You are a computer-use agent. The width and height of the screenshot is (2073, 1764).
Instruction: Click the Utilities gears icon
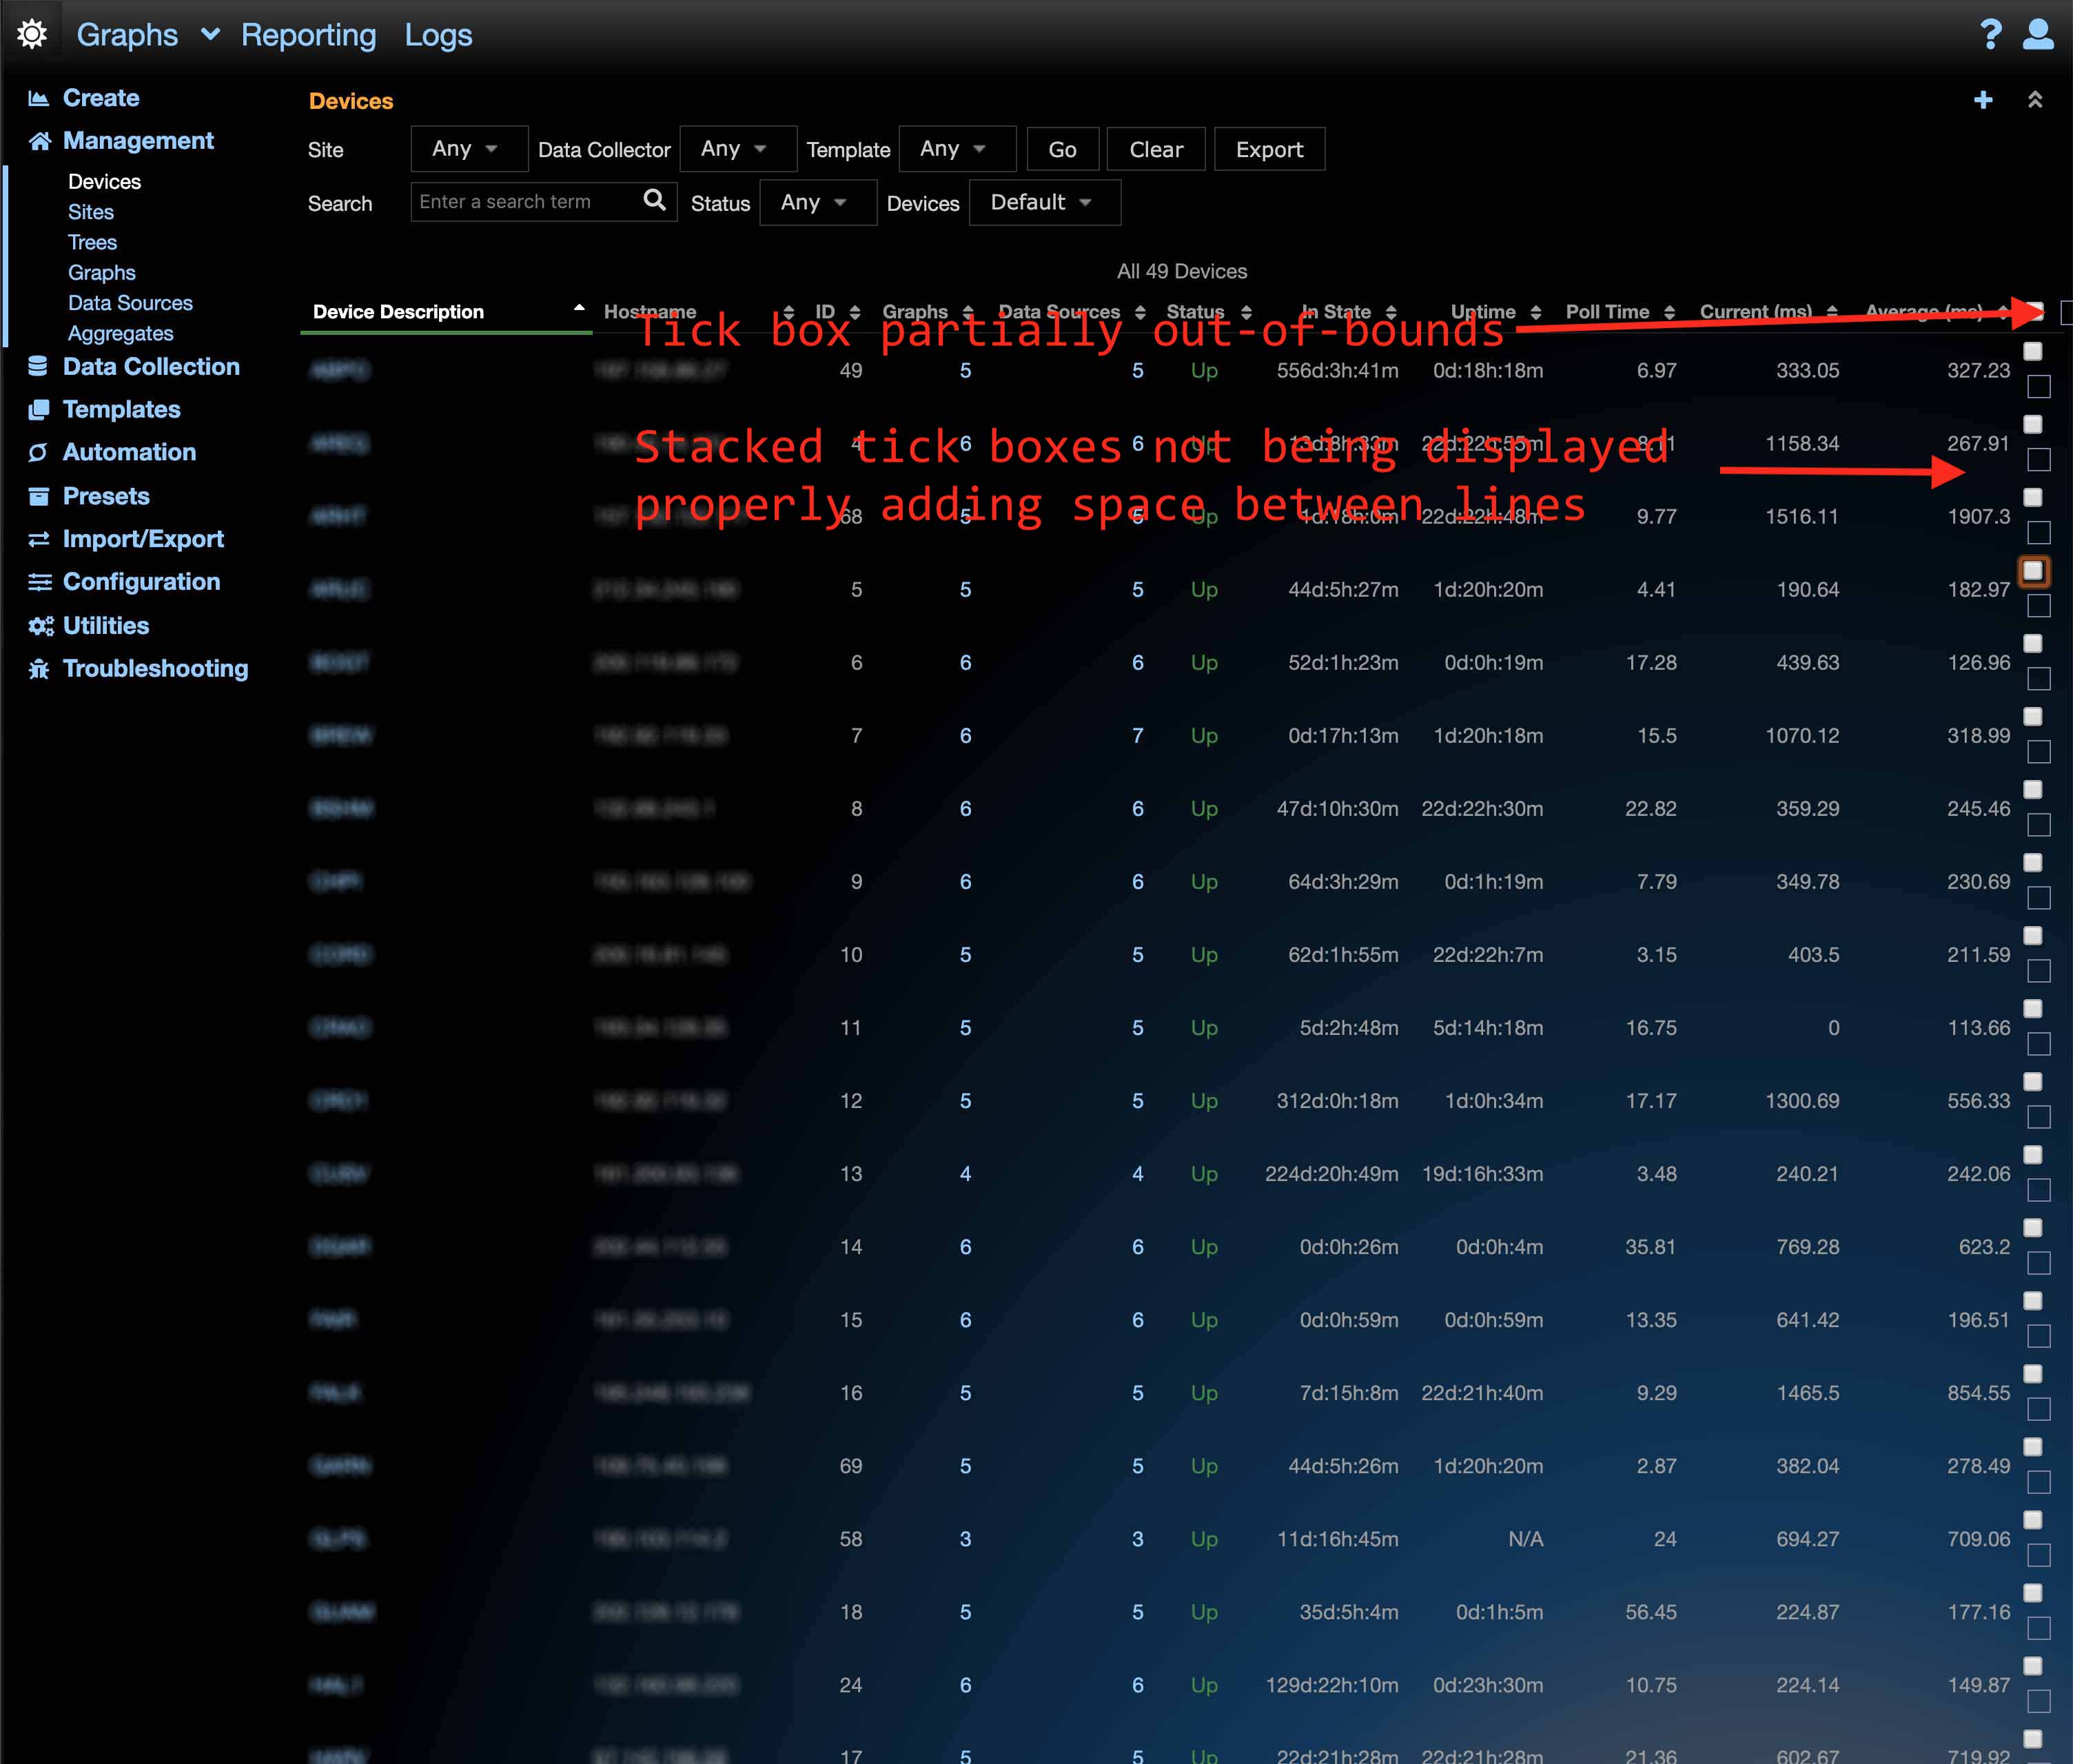(x=40, y=626)
